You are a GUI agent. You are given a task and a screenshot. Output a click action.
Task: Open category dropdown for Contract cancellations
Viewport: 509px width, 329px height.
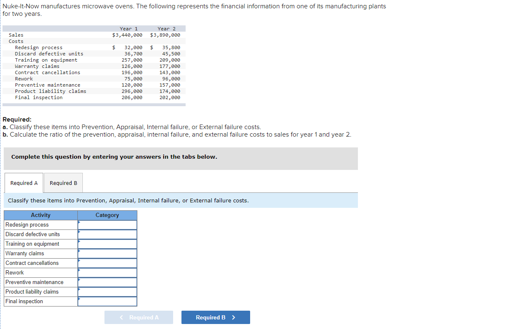[107, 263]
